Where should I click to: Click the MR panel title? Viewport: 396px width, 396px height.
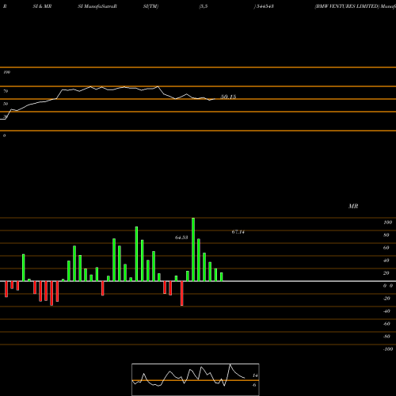pyautogui.click(x=353, y=206)
